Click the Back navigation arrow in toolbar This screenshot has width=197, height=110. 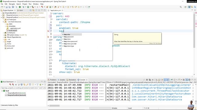79,7
